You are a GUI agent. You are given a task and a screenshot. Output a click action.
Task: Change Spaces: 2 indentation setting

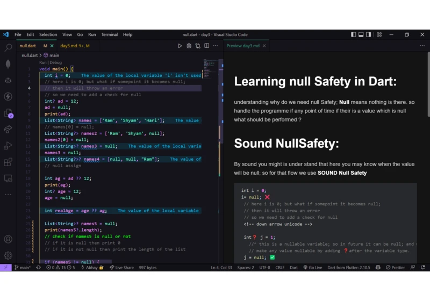(246, 268)
